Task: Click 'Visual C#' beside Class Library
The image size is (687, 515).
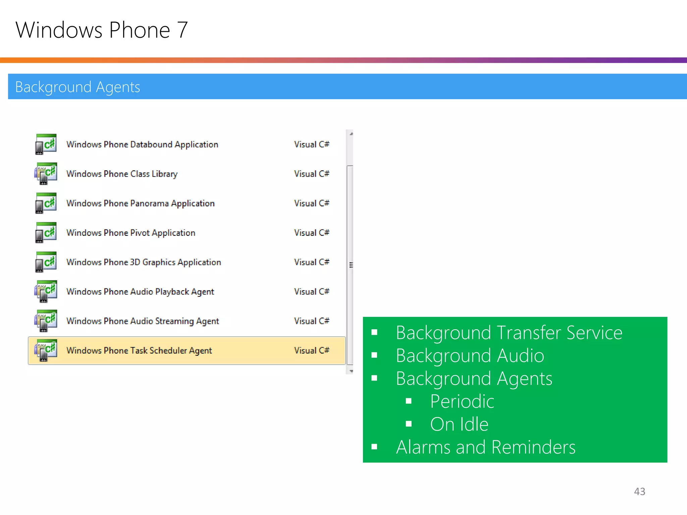Action: coord(312,174)
